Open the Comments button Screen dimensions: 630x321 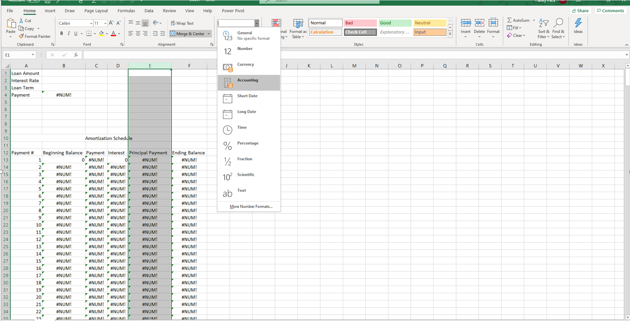[610, 11]
